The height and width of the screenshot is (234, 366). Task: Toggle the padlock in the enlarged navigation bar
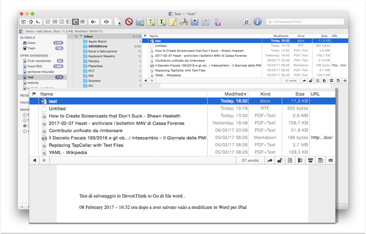coord(280,160)
